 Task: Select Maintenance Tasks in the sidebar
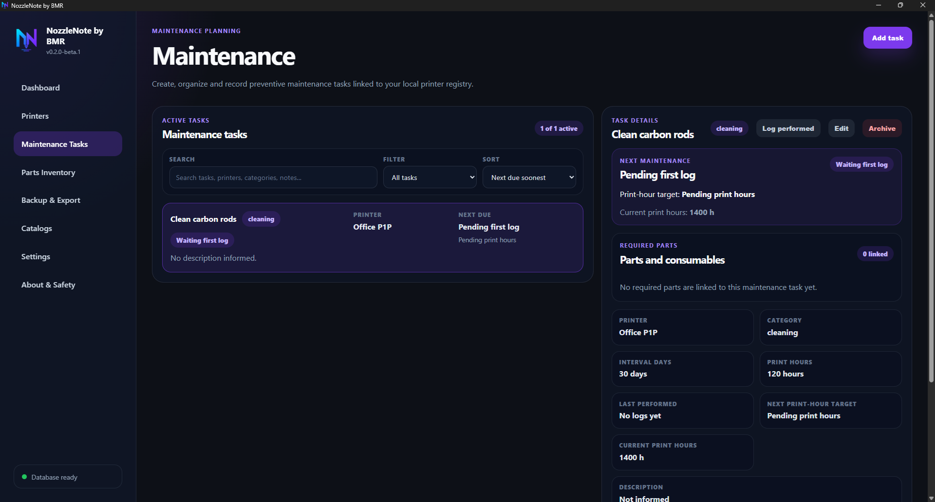(x=68, y=144)
